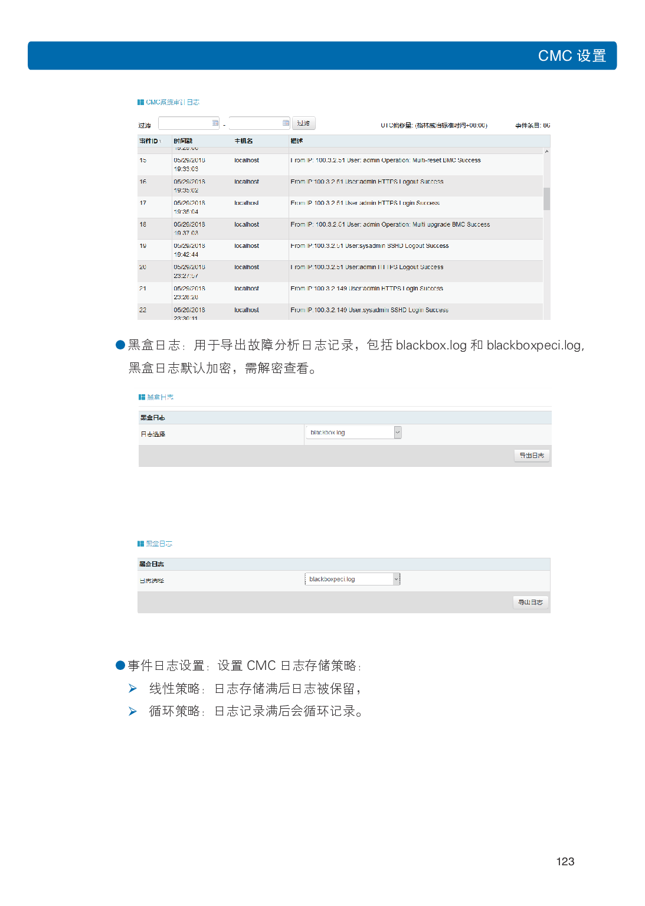Click panel icon above the blackbox.log selector
This screenshot has width=645, height=906.
(x=142, y=397)
